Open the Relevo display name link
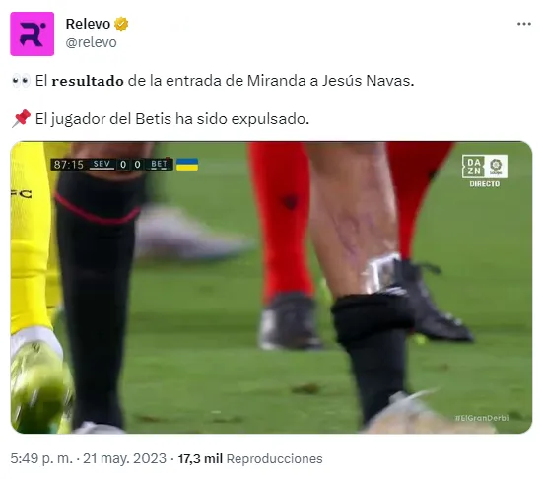This screenshot has height=479, width=543. (88, 24)
